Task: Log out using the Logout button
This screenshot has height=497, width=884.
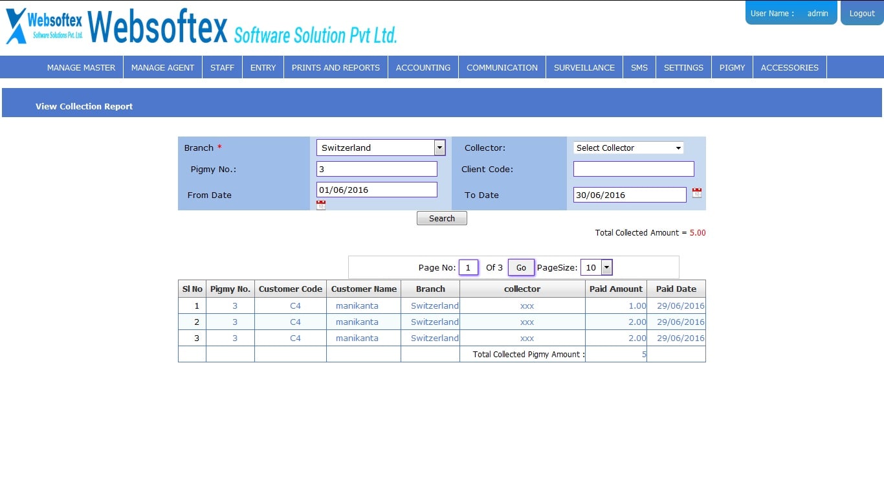Action: point(861,13)
